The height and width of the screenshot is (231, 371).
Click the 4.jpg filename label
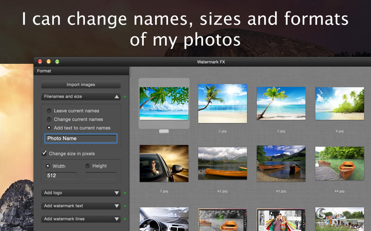339,131
